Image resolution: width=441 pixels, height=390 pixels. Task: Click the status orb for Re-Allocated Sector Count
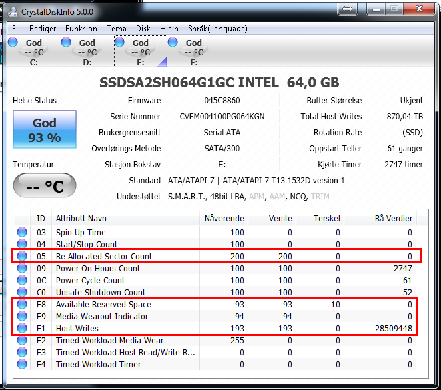coord(22,256)
